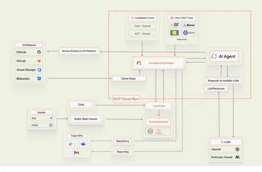Click the 'many more' text
The height and width of the screenshot is (172, 262).
181,39
